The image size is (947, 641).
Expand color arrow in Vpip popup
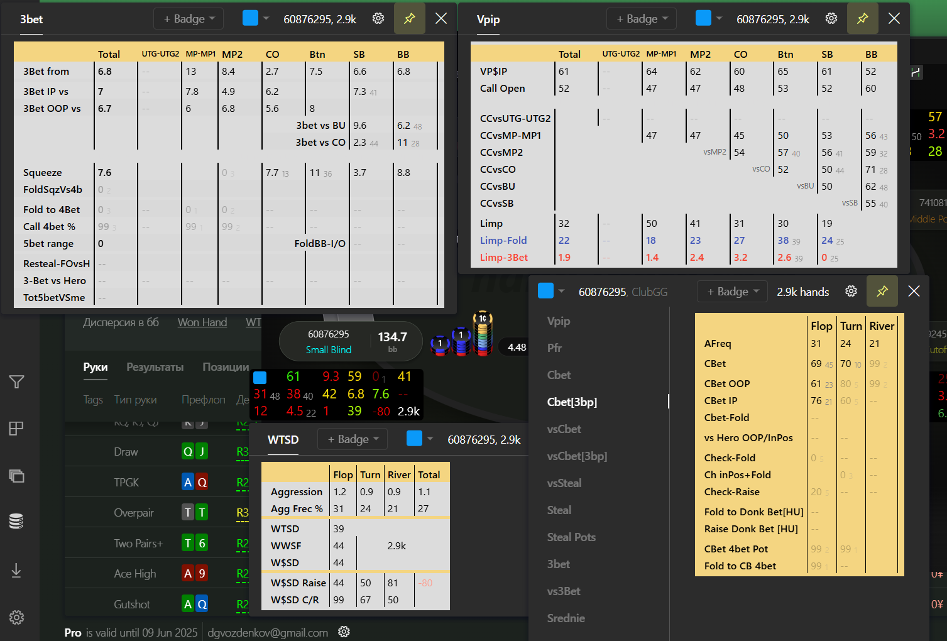[x=720, y=18]
